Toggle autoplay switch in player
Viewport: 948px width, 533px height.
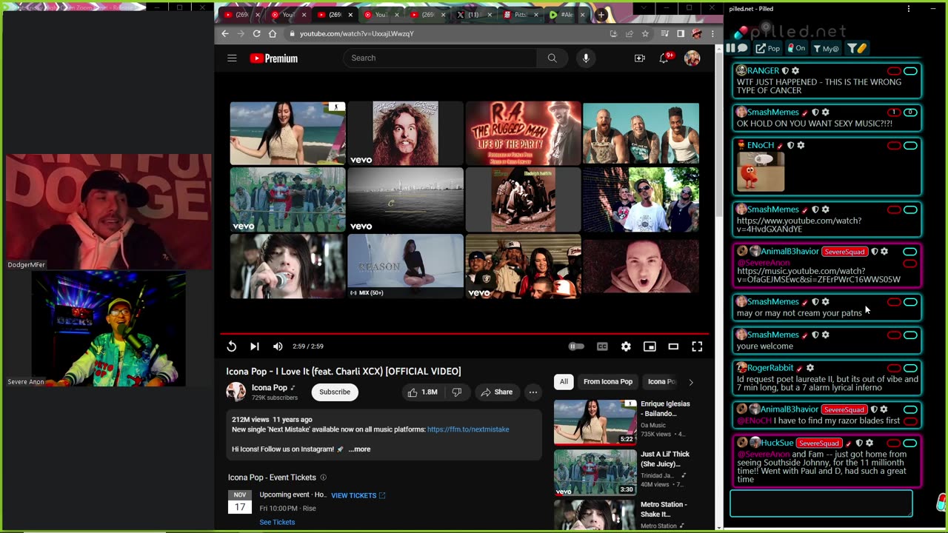pyautogui.click(x=576, y=346)
